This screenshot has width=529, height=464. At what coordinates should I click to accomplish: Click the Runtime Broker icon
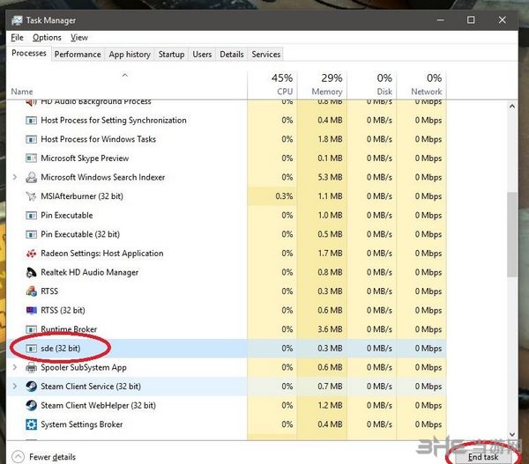click(x=32, y=329)
